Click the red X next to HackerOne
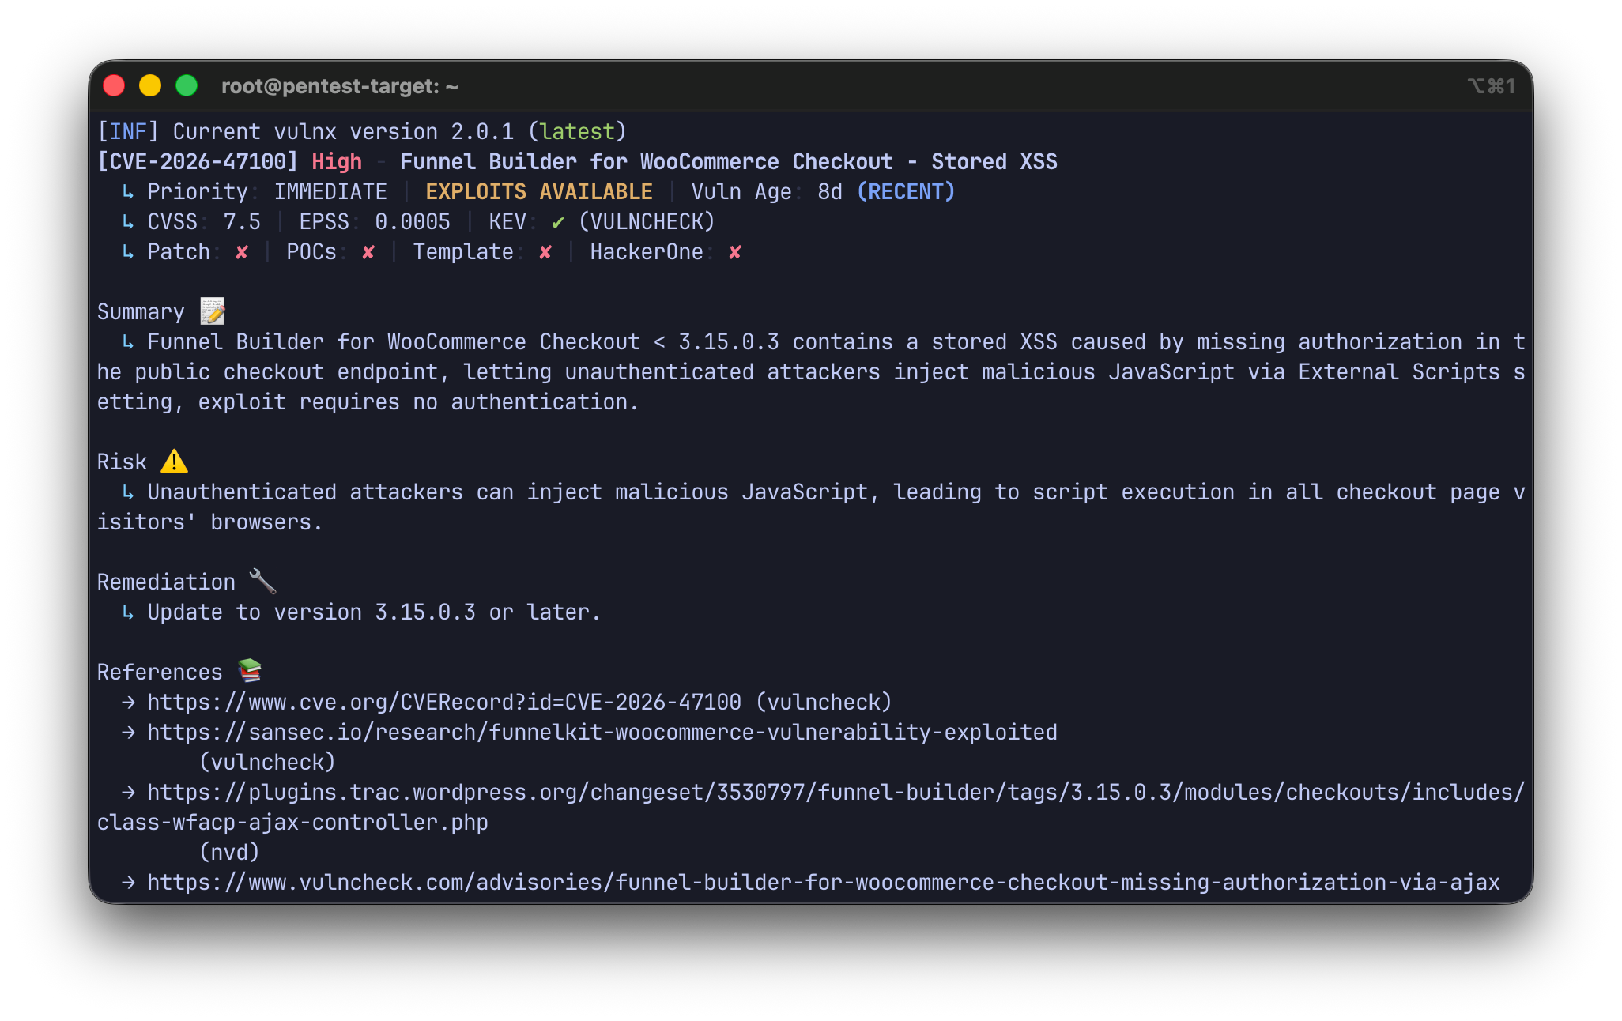This screenshot has height=1021, width=1622. coord(735,252)
